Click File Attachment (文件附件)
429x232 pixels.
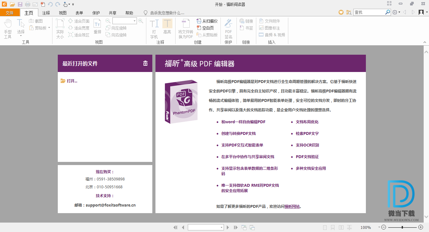pyautogui.click(x=269, y=21)
